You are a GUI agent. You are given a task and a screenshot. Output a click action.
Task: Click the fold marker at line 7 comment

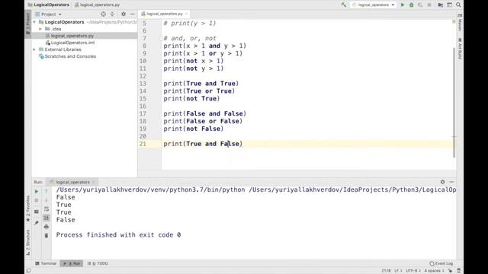point(162,38)
